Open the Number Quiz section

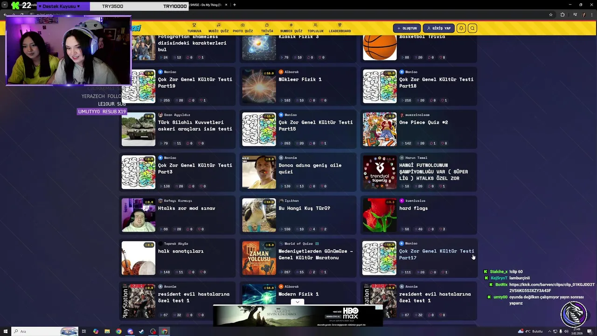(291, 28)
